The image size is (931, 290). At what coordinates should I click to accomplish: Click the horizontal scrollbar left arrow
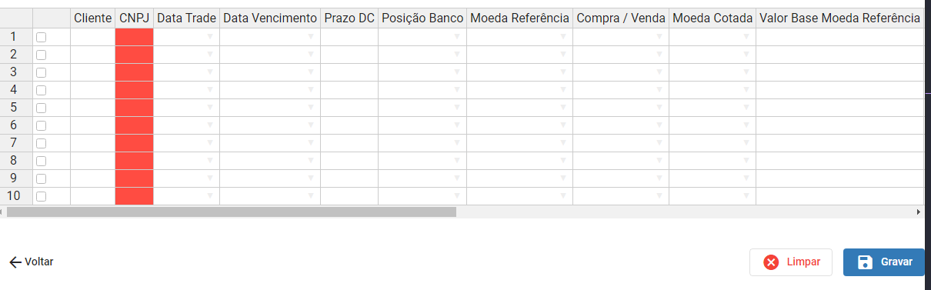coord(3,212)
